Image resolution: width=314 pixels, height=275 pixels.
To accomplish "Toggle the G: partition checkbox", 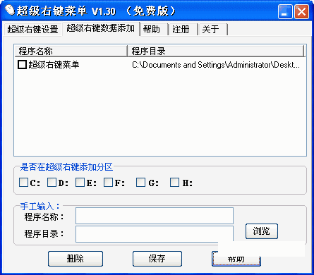I will [x=140, y=182].
